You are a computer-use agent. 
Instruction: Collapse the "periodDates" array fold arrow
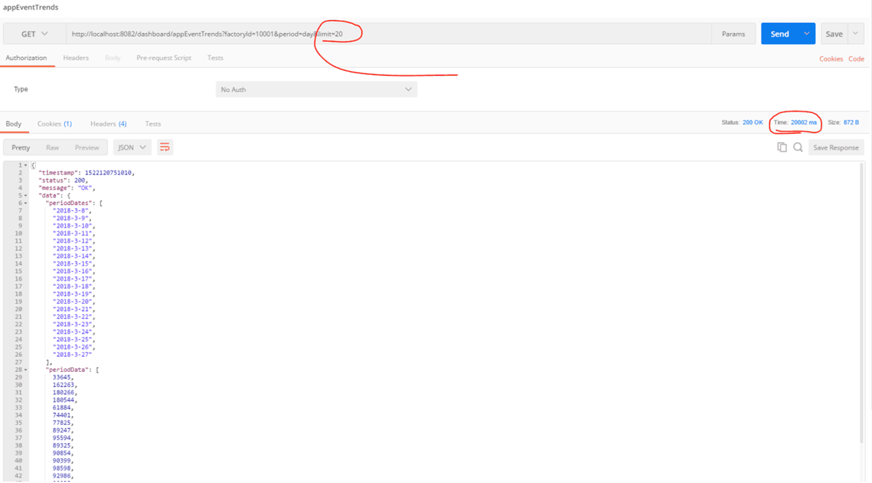click(26, 204)
